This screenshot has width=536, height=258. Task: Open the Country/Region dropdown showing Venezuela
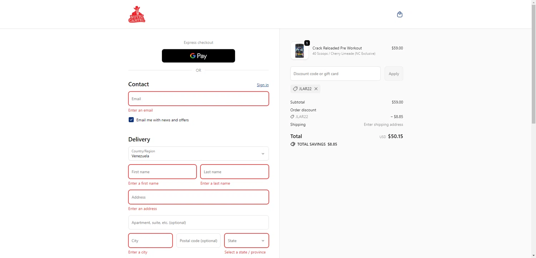coord(199,153)
